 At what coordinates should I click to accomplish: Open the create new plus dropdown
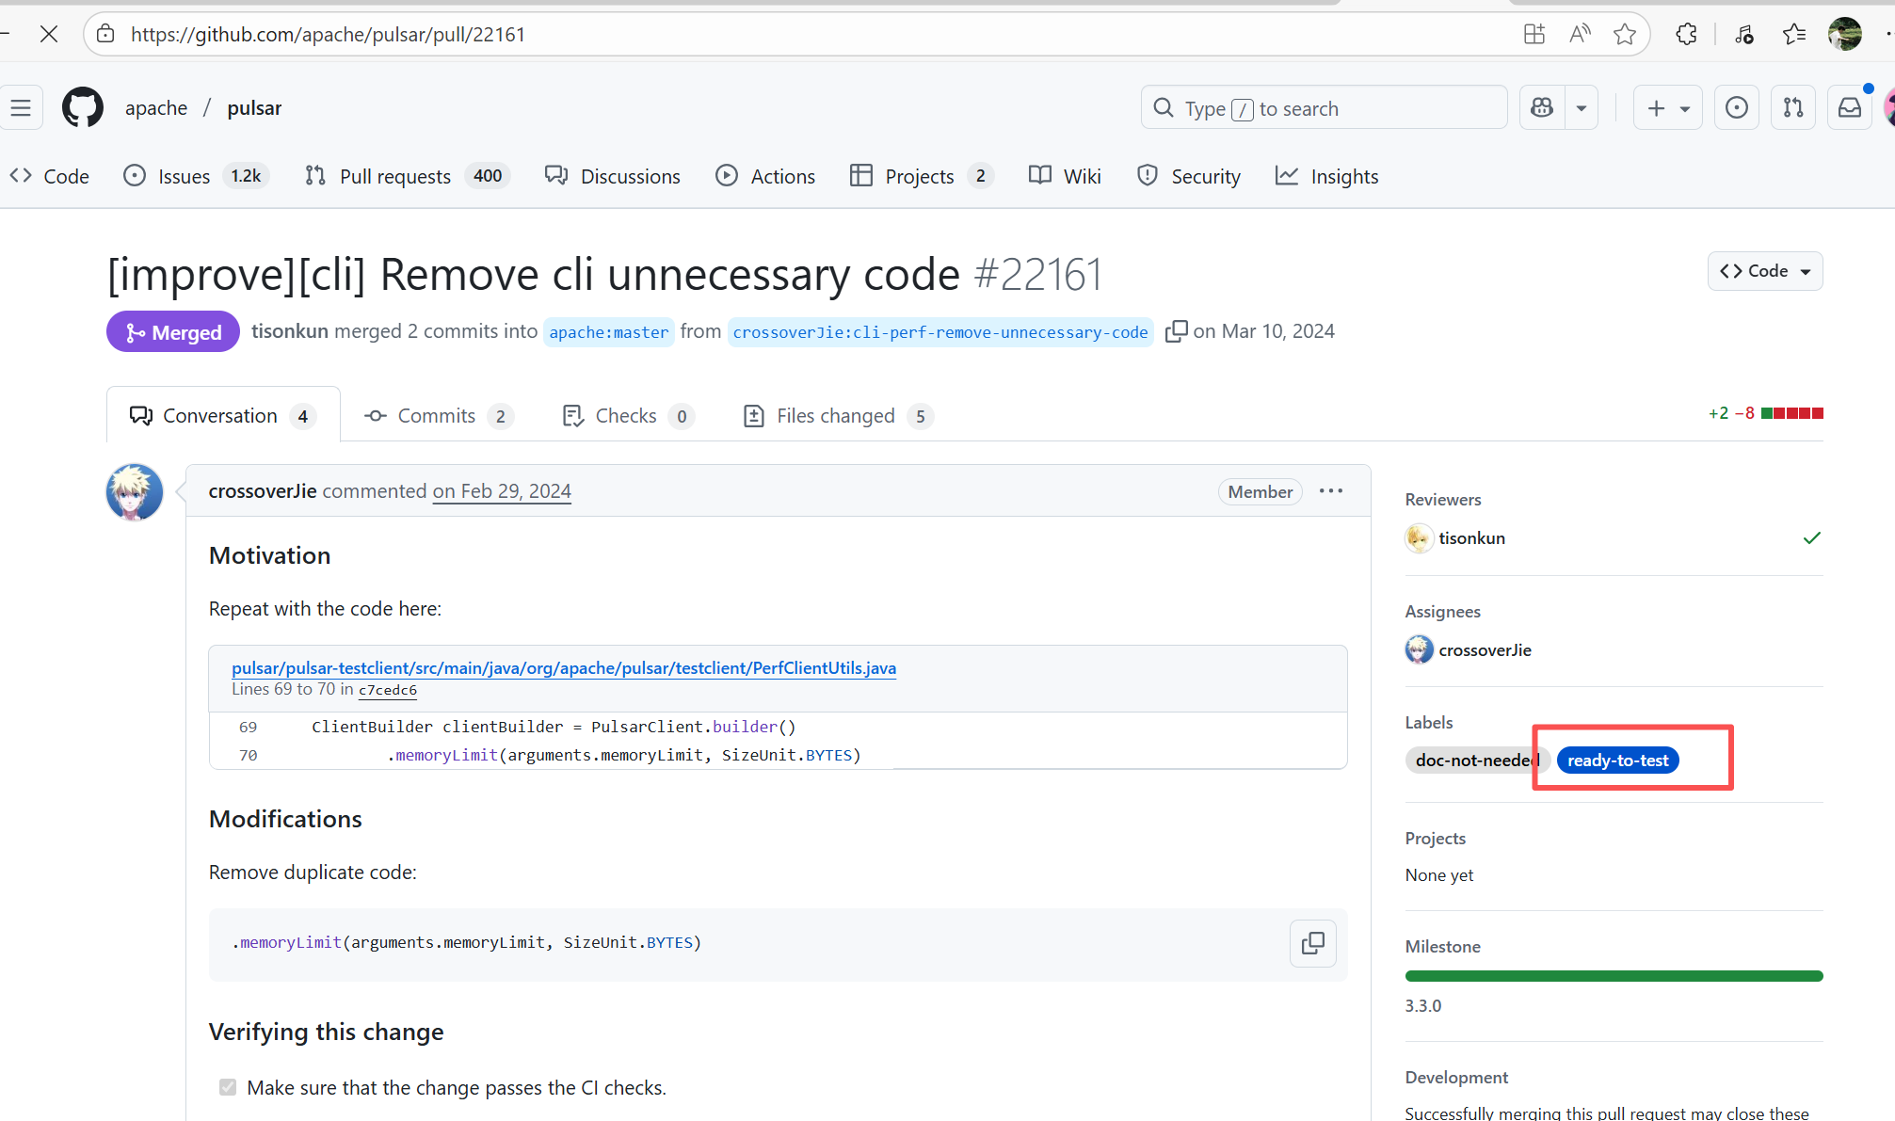point(1667,108)
